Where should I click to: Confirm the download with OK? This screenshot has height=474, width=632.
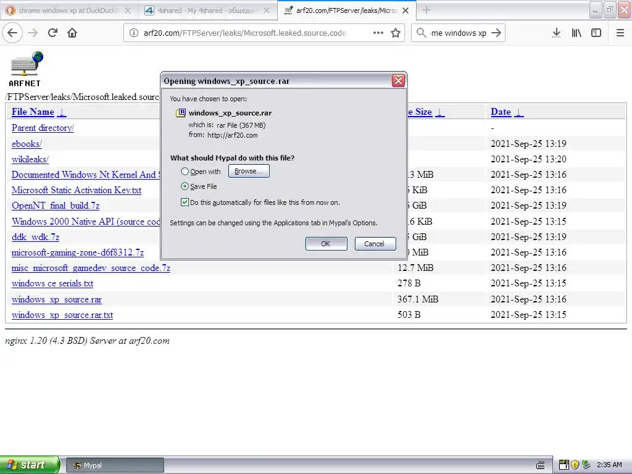326,244
